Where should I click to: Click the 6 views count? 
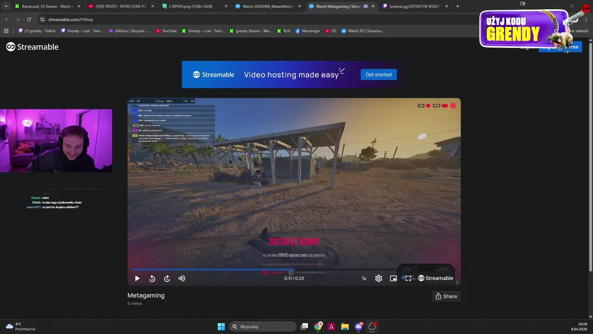coord(135,303)
